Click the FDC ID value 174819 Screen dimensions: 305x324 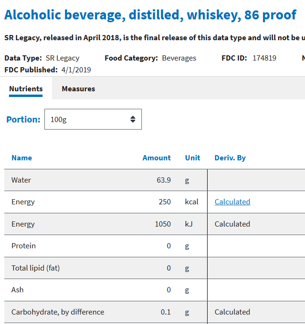point(264,58)
